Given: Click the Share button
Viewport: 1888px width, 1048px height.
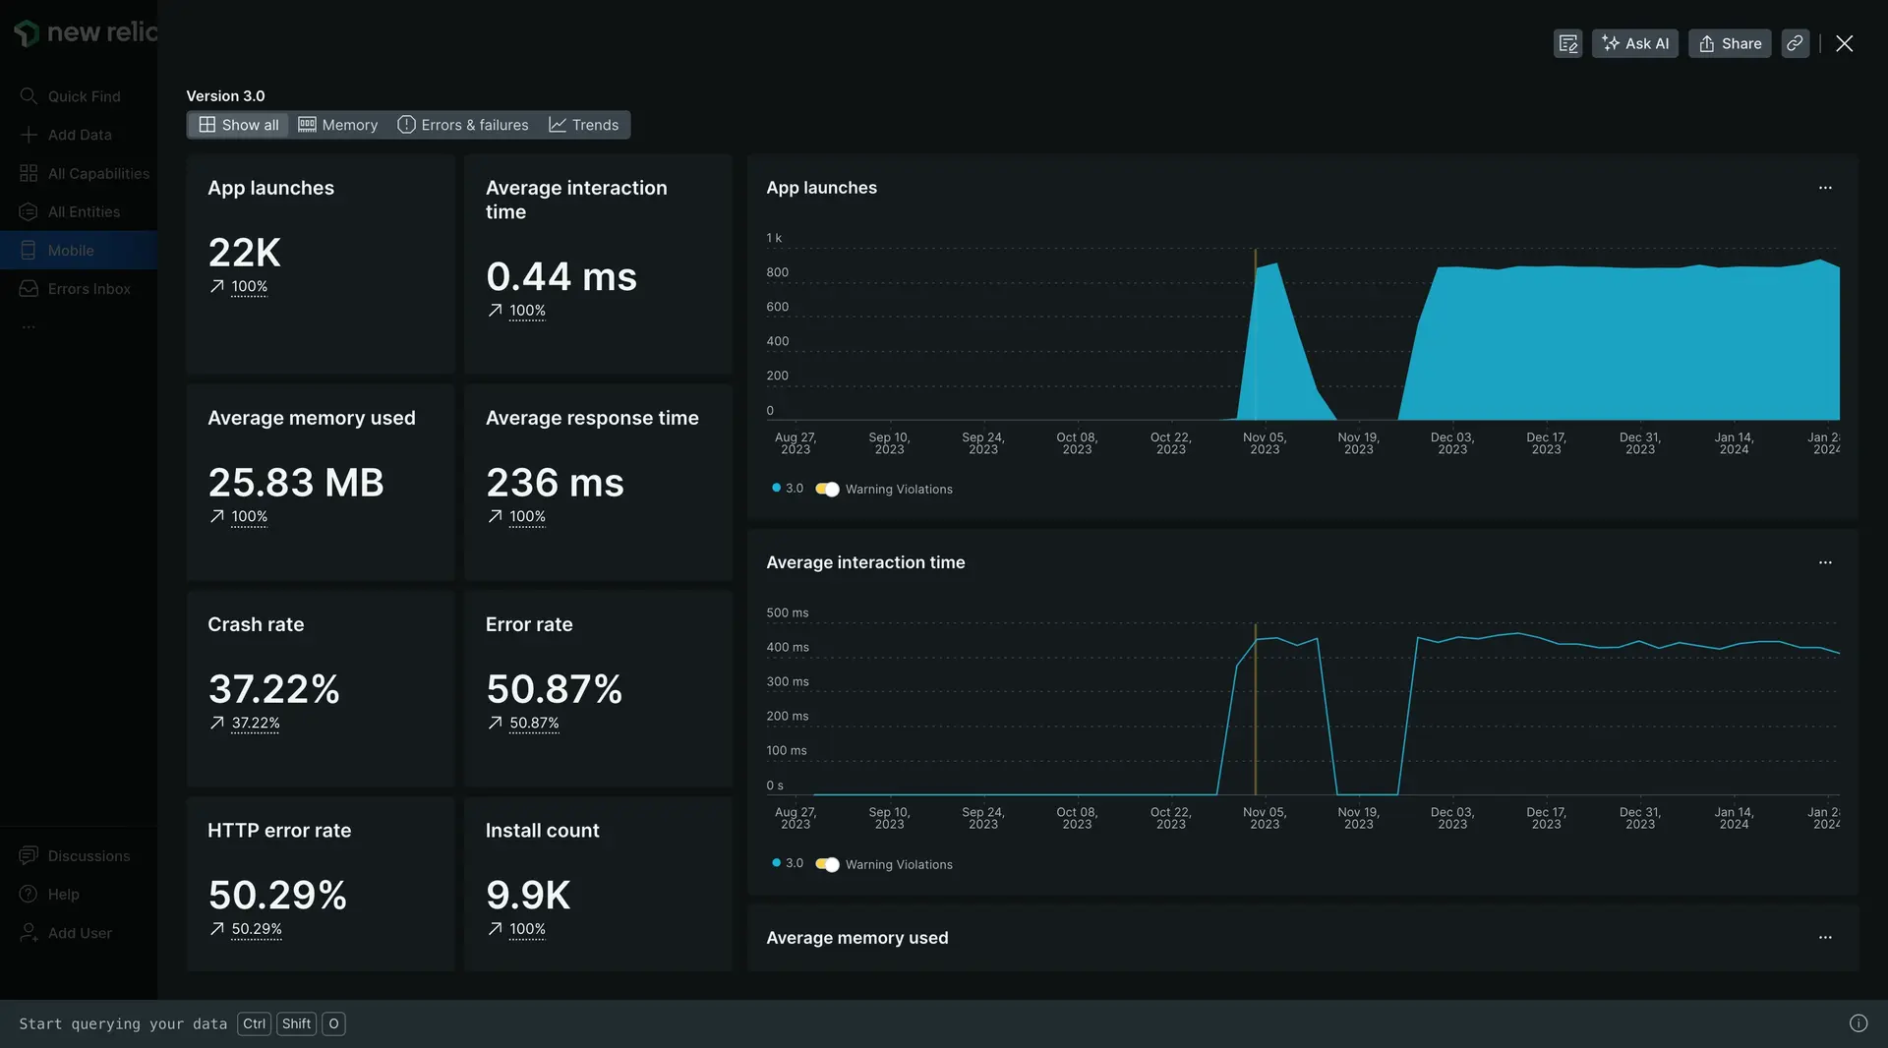Looking at the screenshot, I should [1730, 43].
